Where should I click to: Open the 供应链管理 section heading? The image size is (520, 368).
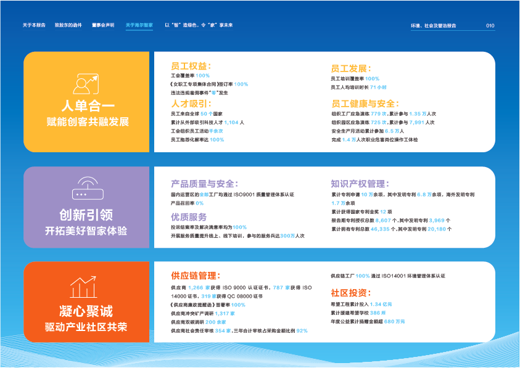(x=196, y=276)
